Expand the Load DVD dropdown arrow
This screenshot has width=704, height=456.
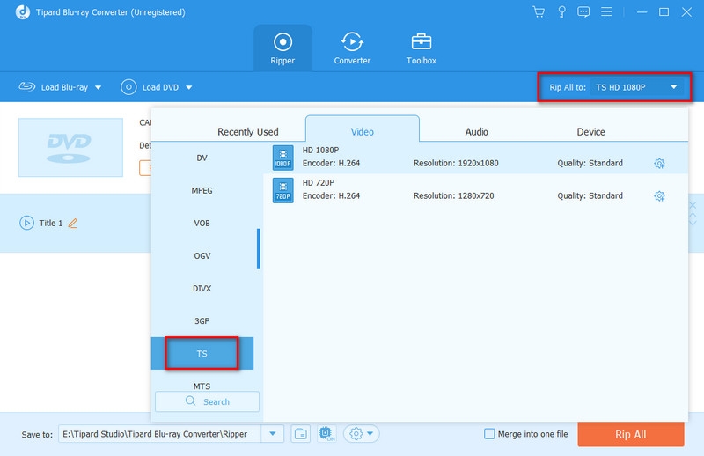click(x=189, y=88)
